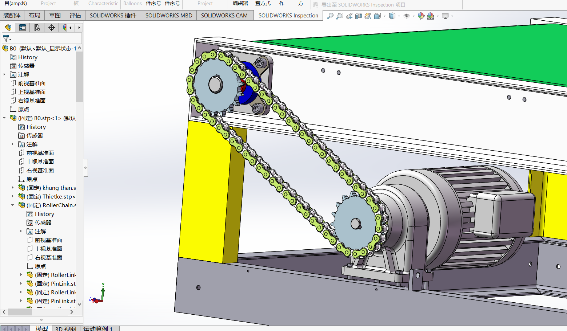The image size is (567, 331).
Task: Select the top-level 前视基准面 plane
Action: tap(28, 83)
